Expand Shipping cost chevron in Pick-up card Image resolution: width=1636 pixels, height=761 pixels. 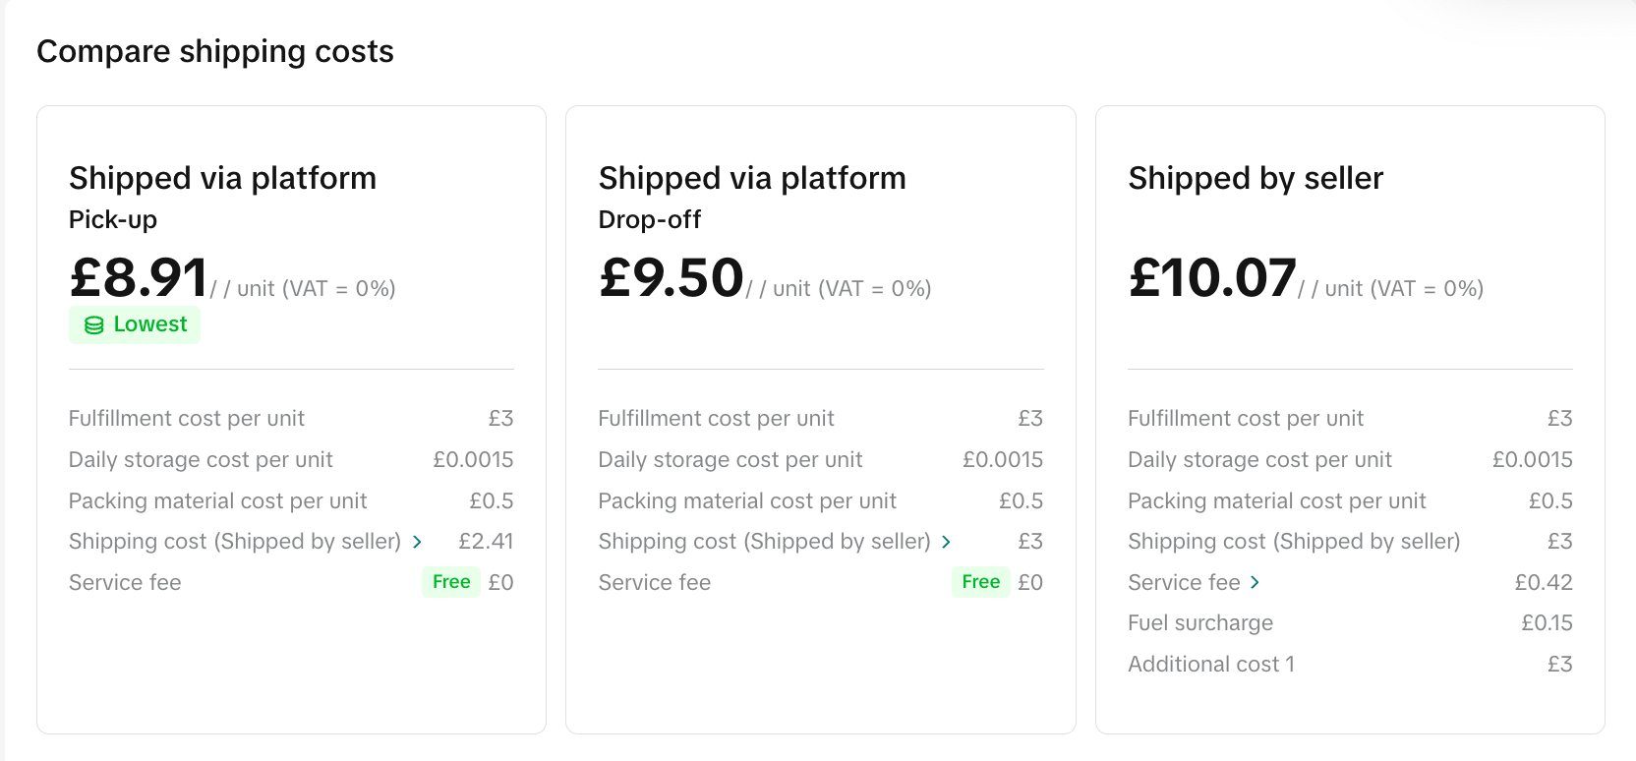[x=417, y=542]
